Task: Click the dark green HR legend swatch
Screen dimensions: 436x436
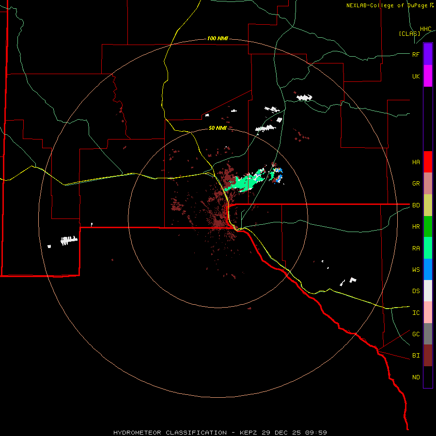Action: coord(428,227)
